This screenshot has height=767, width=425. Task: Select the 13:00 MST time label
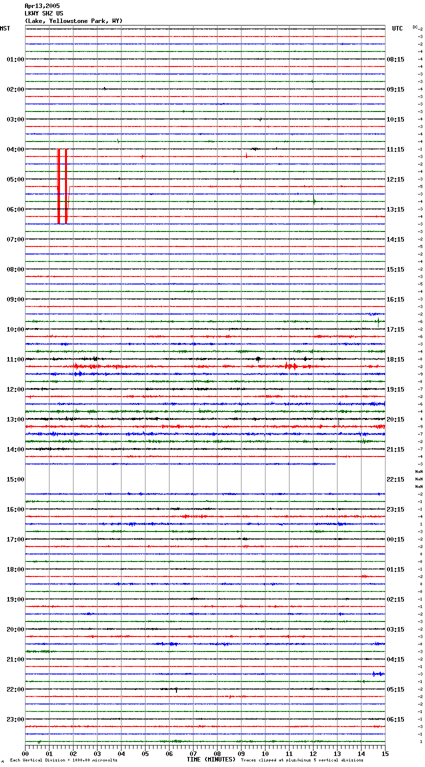click(x=15, y=419)
